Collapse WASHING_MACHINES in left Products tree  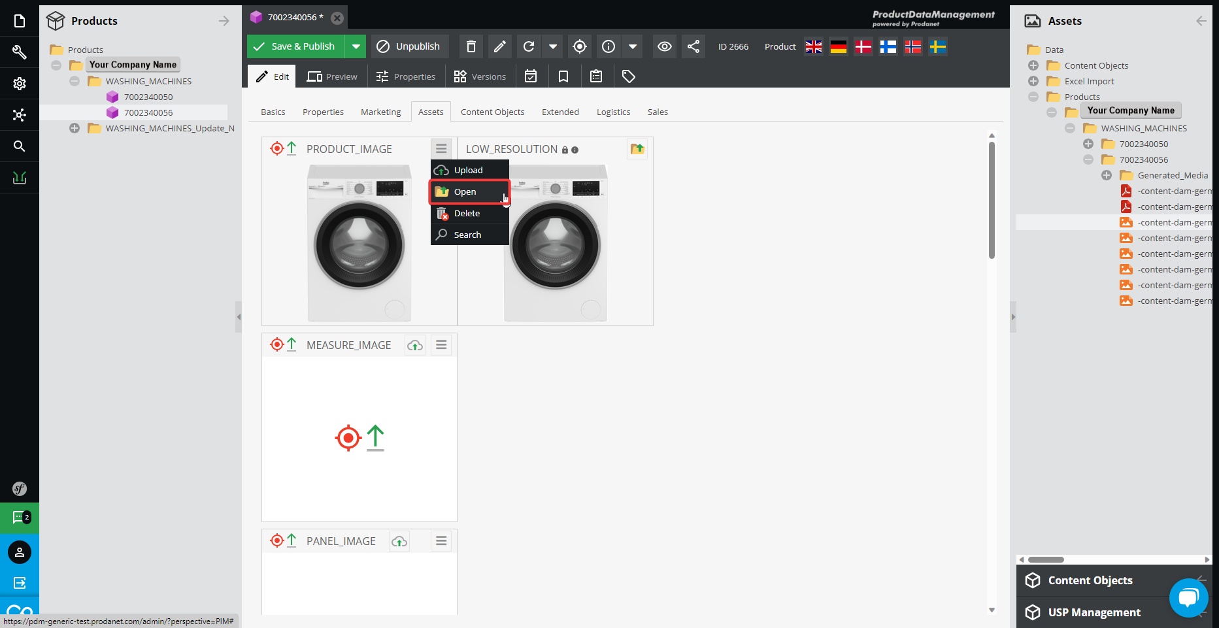click(75, 81)
